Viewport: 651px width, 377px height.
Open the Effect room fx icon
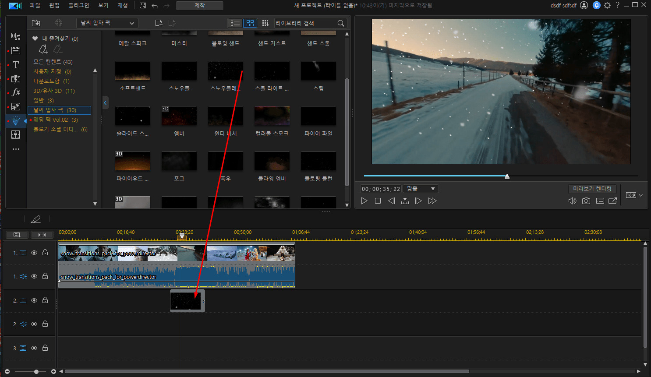click(16, 92)
